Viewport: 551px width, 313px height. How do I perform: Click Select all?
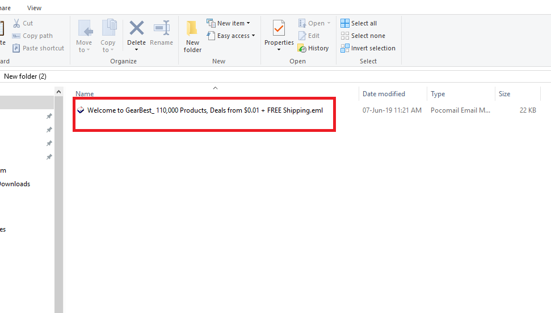(x=359, y=23)
